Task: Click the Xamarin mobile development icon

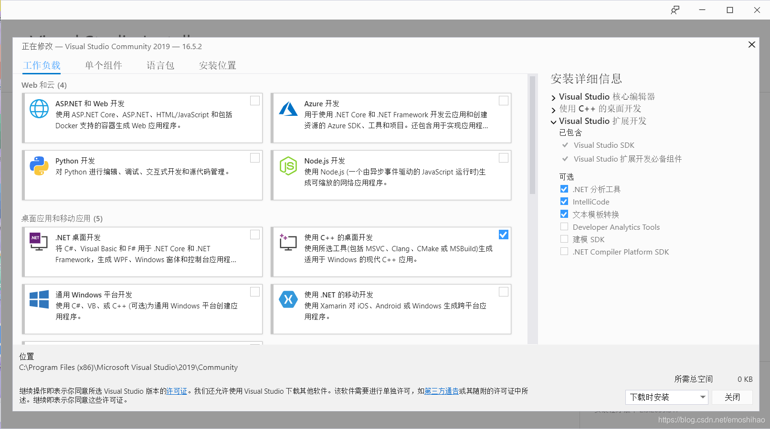Action: [288, 299]
